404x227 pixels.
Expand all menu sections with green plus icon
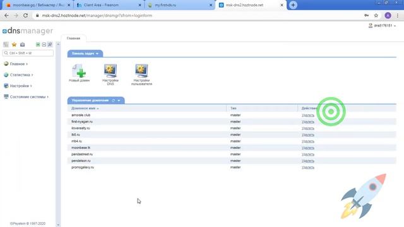click(x=38, y=45)
